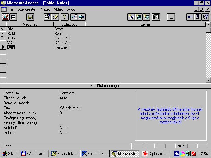Switch to Design view toolbar icon
211x158 pixels.
(x=6, y=17)
